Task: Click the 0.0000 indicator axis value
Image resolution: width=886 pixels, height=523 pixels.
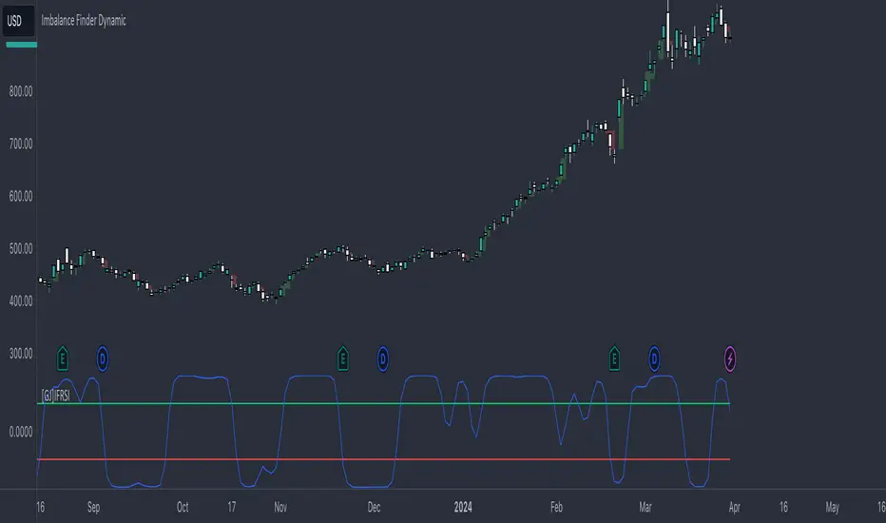Action: (21, 432)
